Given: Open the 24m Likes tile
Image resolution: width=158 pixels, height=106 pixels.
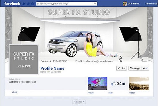Looking at the screenshot, I should pyautogui.click(x=118, y=83).
